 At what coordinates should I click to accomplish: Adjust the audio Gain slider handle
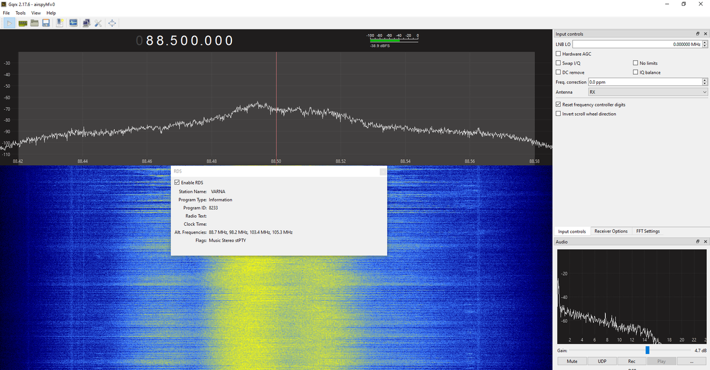pos(647,351)
